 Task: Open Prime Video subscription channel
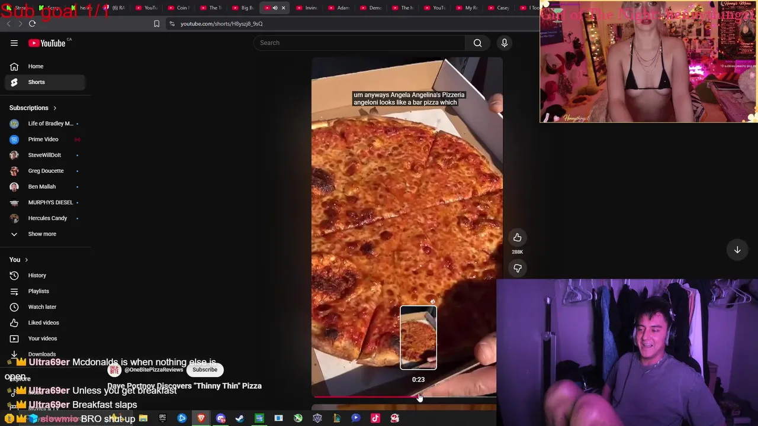click(x=46, y=139)
